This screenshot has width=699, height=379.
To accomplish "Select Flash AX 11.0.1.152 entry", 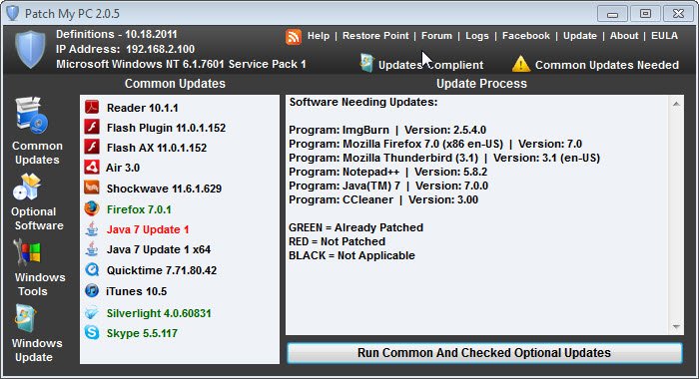I will [x=157, y=148].
